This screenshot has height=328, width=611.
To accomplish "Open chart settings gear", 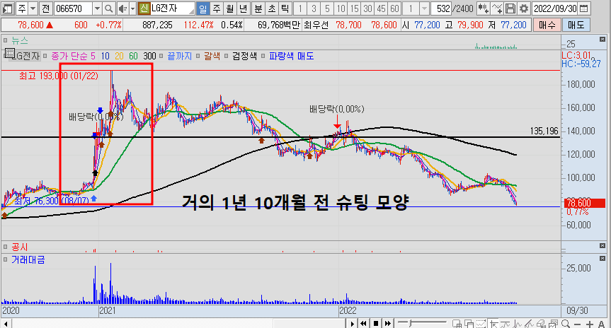I will 524,8.
